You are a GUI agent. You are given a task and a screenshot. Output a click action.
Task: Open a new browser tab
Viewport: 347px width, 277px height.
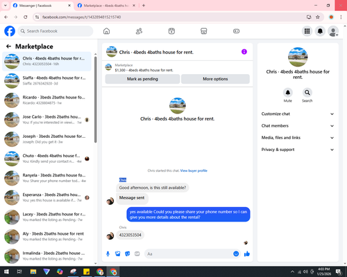tap(144, 6)
